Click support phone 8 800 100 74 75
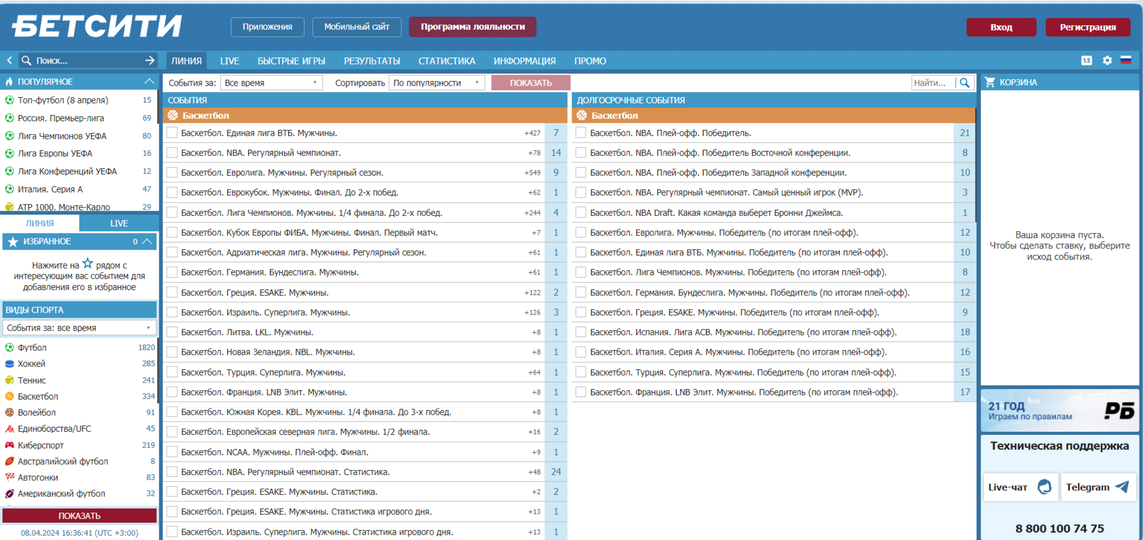The height and width of the screenshot is (540, 1143). click(1060, 529)
